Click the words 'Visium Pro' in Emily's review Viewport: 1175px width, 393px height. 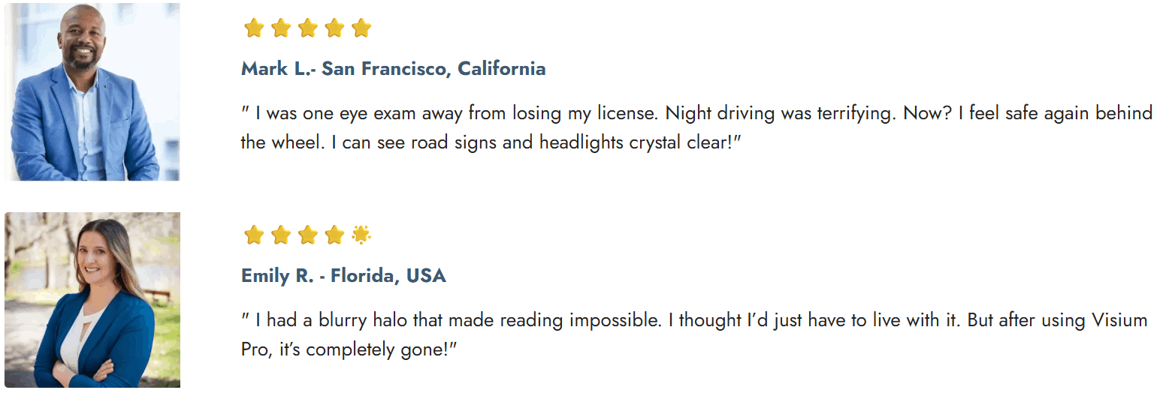click(1121, 321)
